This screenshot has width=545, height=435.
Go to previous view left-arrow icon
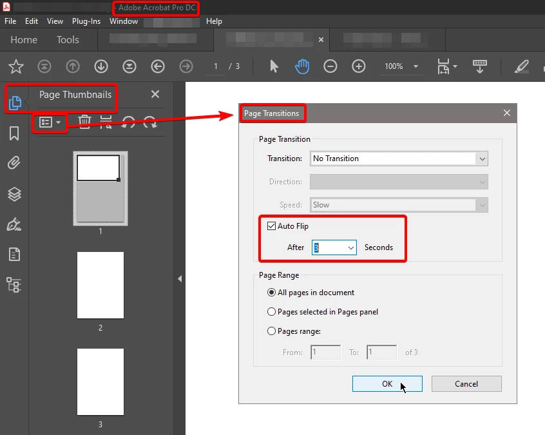pyautogui.click(x=158, y=66)
